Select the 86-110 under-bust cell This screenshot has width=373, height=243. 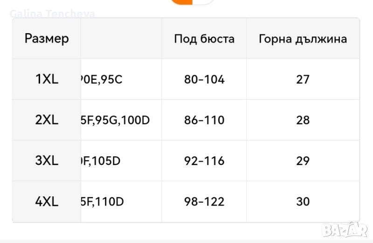[x=204, y=120]
